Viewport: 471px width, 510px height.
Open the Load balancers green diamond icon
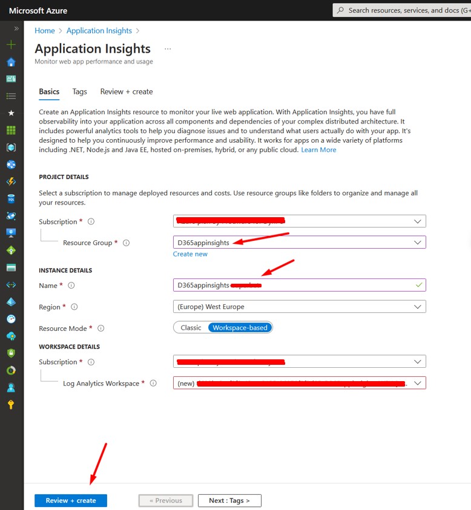[x=11, y=250]
